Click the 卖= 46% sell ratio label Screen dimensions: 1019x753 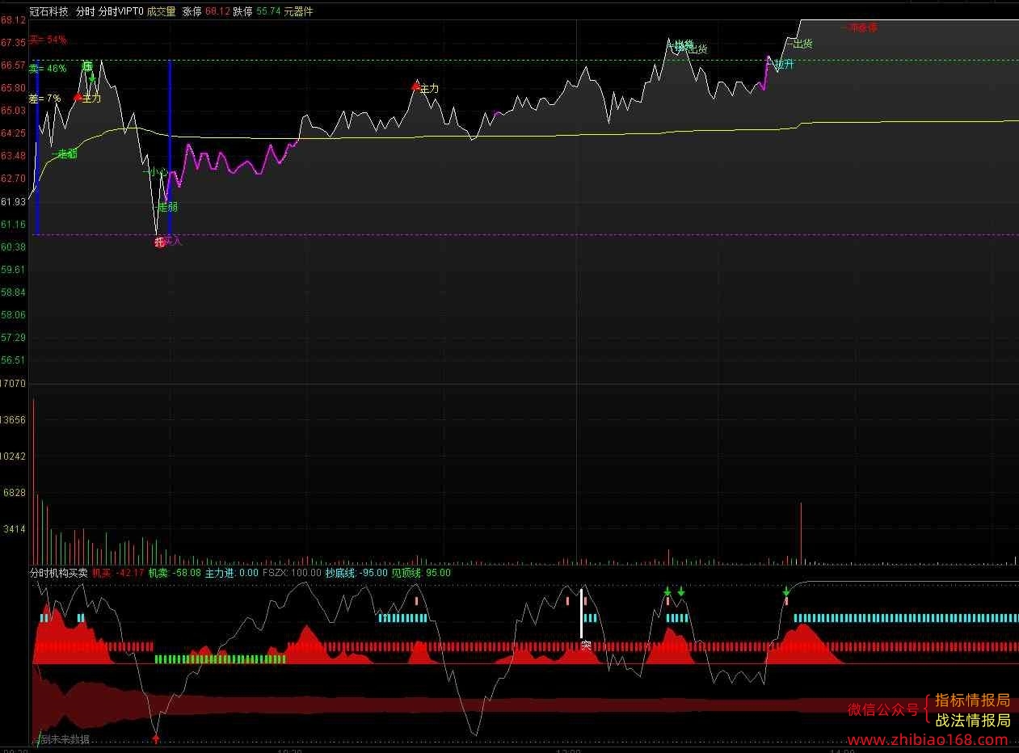click(x=48, y=69)
